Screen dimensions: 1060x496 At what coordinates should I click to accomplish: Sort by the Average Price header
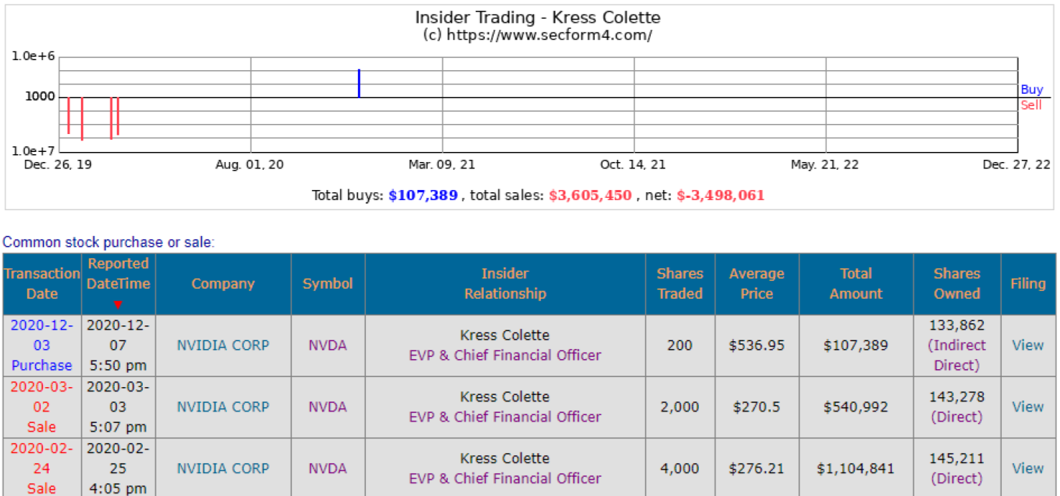tap(756, 284)
